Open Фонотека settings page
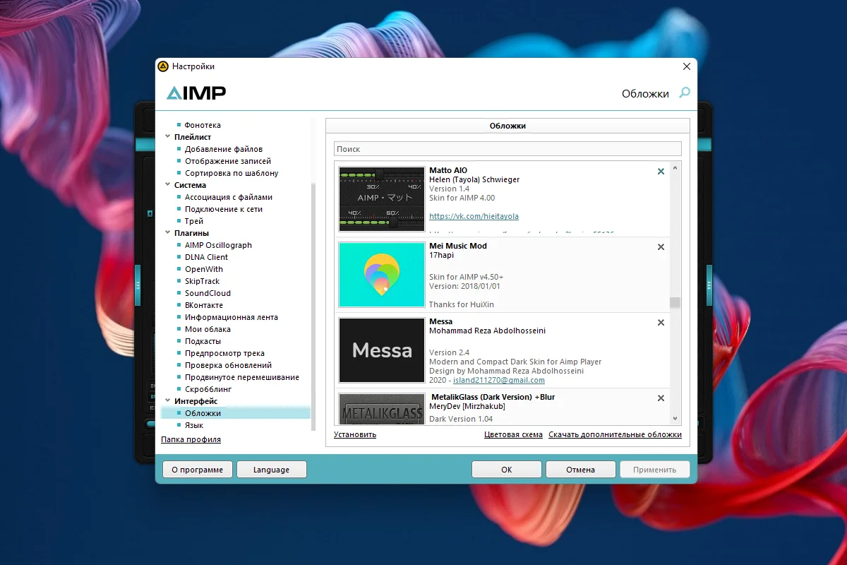847x565 pixels. [203, 125]
